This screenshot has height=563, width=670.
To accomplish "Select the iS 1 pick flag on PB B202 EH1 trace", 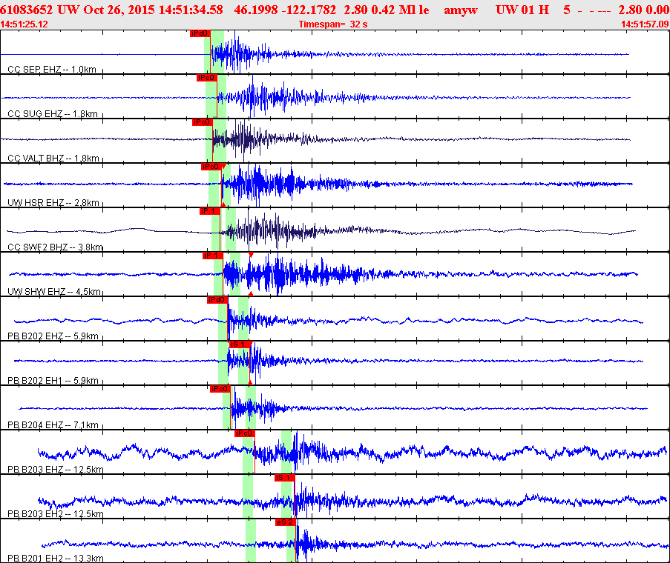I will coord(239,344).
